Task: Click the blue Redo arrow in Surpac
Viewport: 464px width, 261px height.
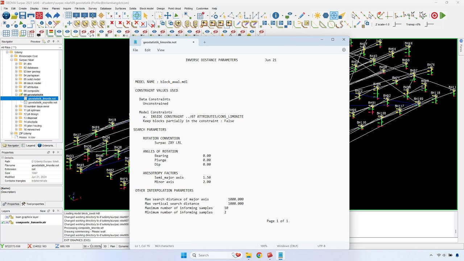Action: point(57,16)
